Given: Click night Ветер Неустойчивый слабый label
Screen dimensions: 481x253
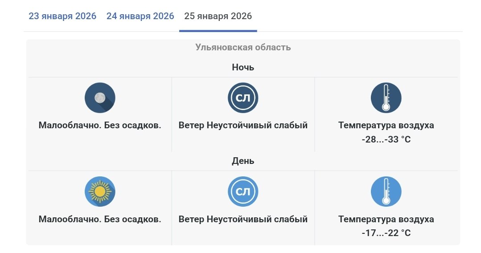Looking at the screenshot, I should click(243, 125).
